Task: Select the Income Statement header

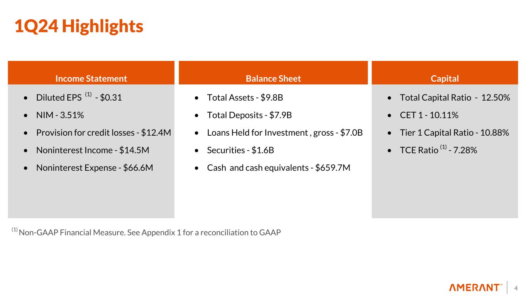Action: click(91, 79)
